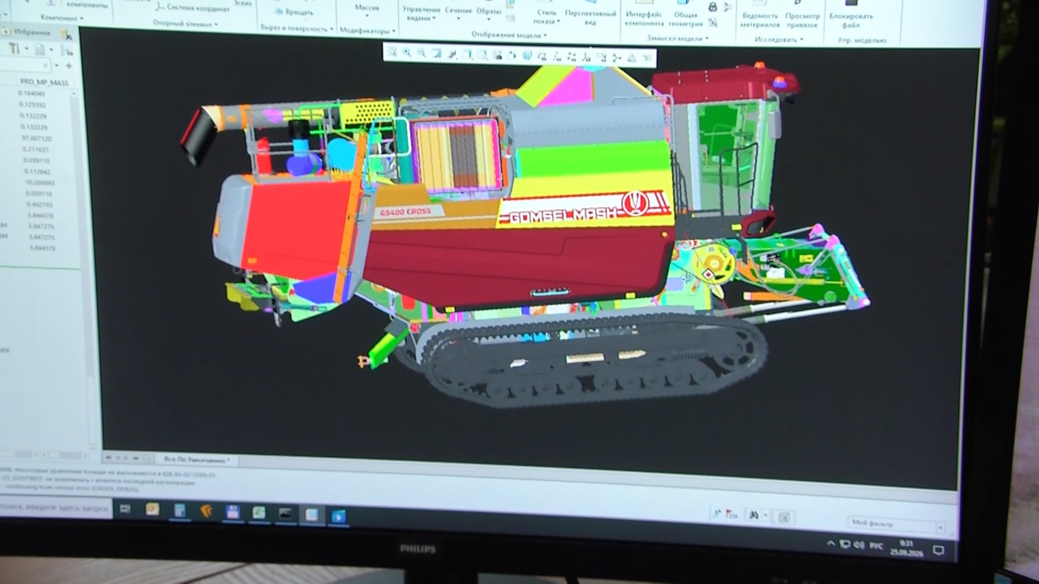Screen dimensions: 1039x584
Task: Click the padlock icon in the ribbon
Action: click(x=713, y=7)
